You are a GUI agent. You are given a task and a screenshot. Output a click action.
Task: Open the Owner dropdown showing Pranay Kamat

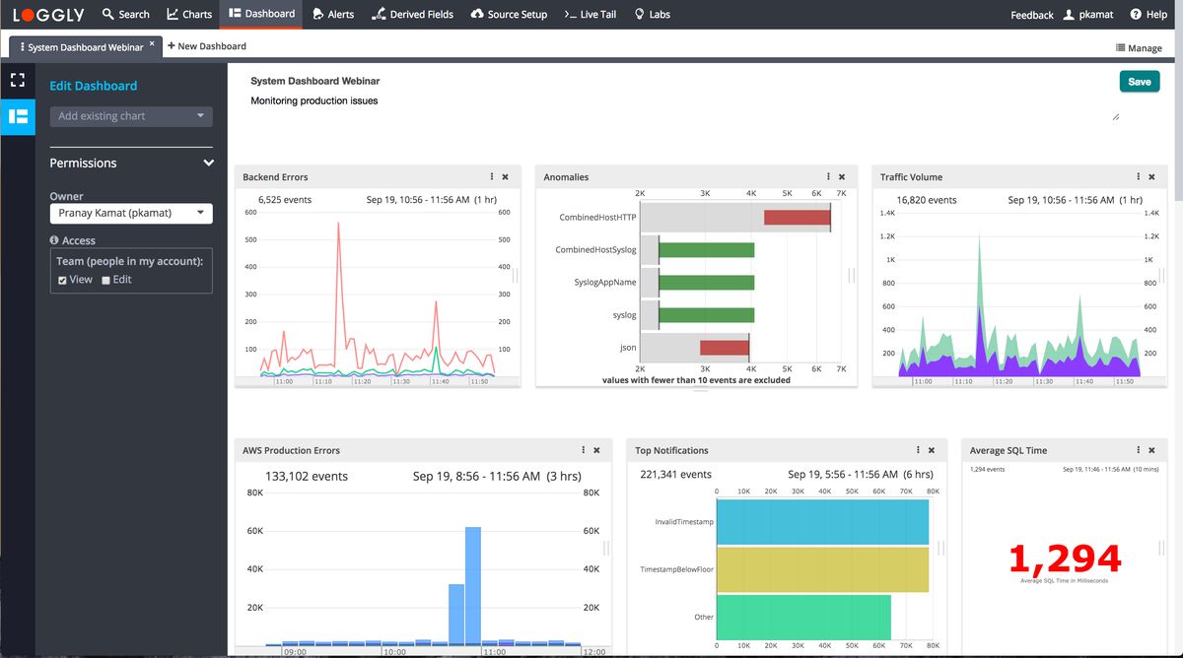click(x=130, y=213)
